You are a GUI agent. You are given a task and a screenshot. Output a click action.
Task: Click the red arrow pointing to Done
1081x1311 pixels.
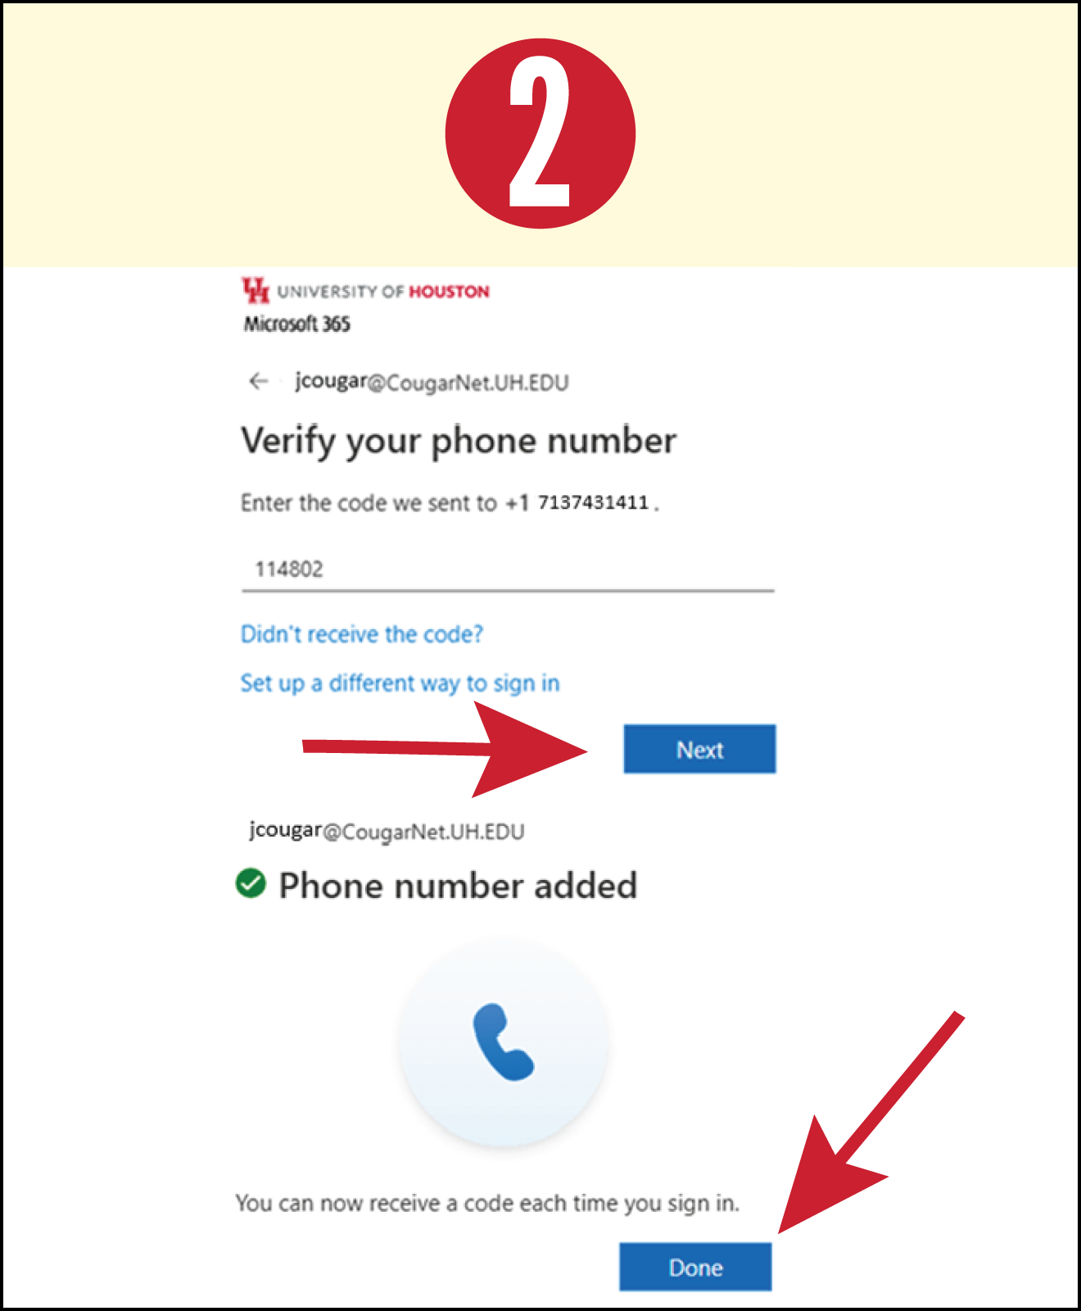[x=871, y=1123]
